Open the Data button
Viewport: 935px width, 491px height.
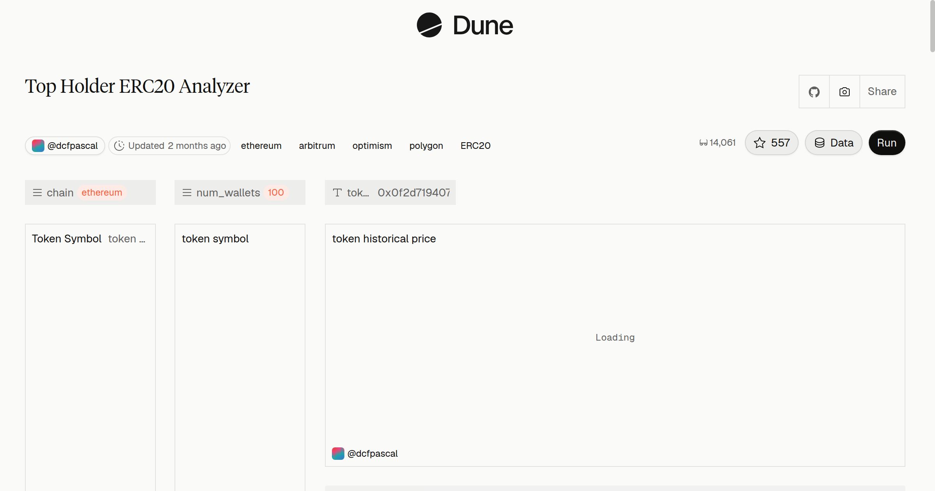833,143
